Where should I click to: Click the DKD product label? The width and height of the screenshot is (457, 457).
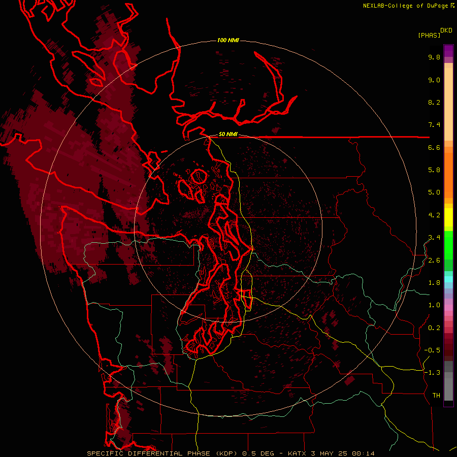446,30
